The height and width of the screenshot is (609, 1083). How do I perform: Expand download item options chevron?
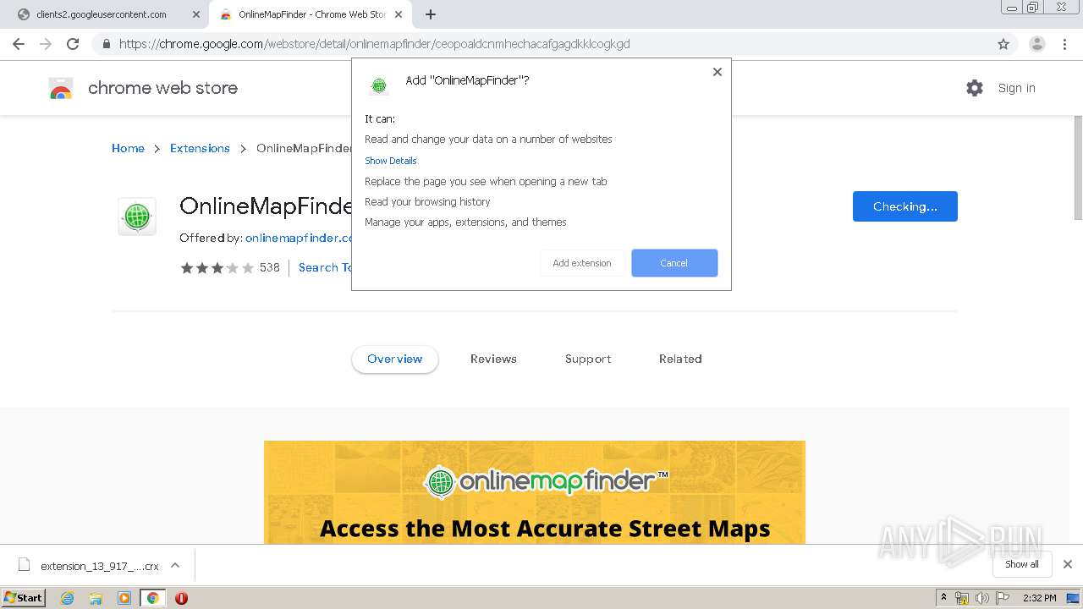tap(175, 565)
